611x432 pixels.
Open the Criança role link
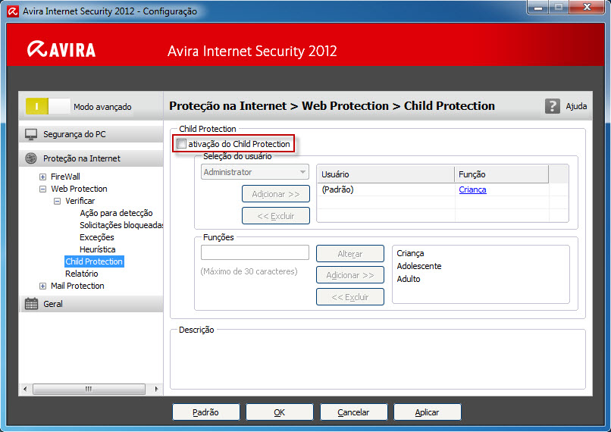(x=472, y=189)
